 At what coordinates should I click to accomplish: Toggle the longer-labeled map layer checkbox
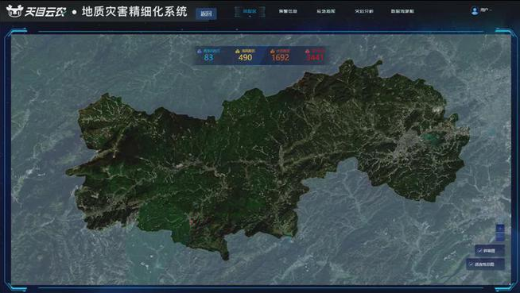[x=471, y=264]
